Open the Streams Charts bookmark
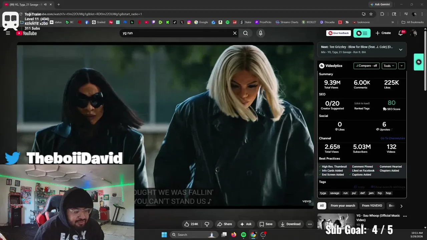 point(287,22)
